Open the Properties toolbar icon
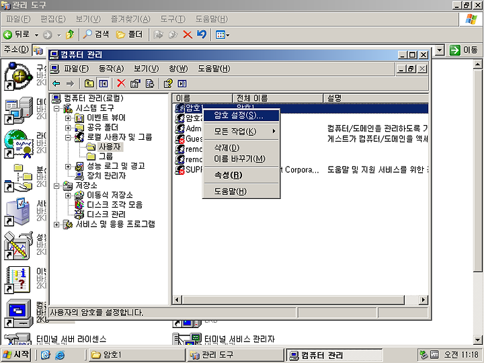The image size is (484, 363). pyautogui.click(x=136, y=83)
